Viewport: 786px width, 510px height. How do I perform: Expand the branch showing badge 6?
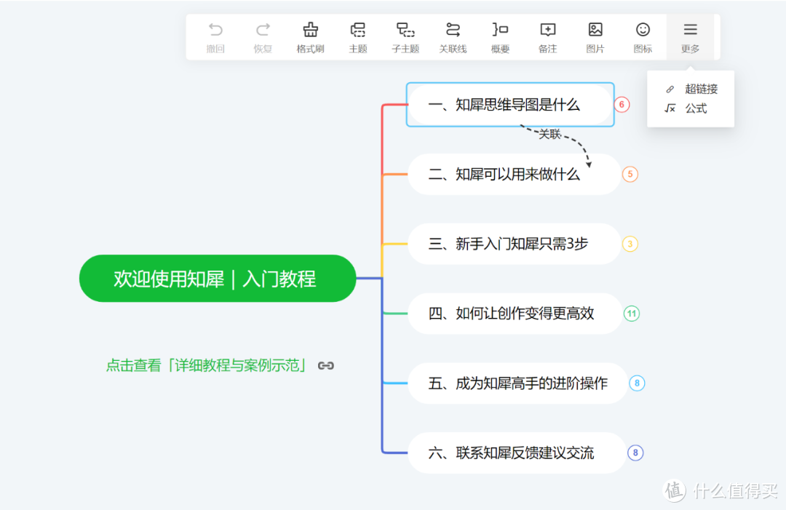point(622,105)
